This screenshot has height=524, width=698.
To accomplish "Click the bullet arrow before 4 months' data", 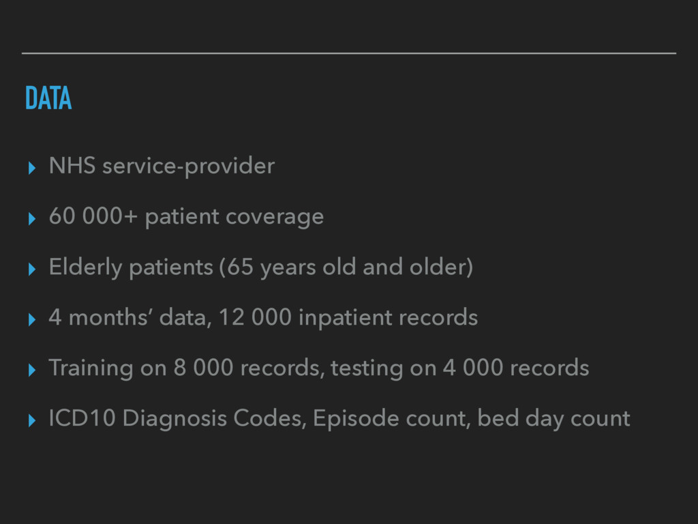I will pos(31,319).
